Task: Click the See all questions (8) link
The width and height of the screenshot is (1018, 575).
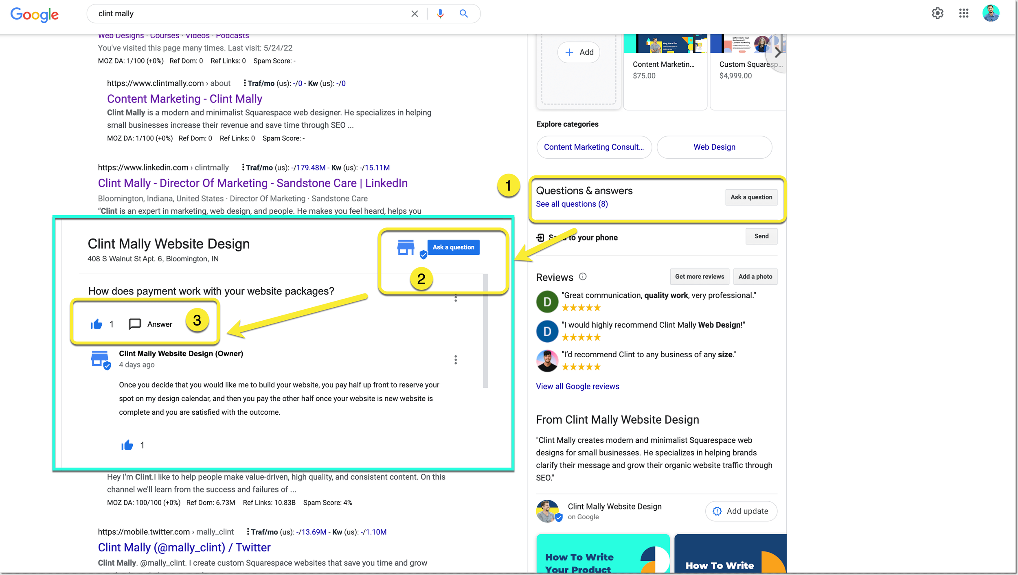Action: click(571, 204)
